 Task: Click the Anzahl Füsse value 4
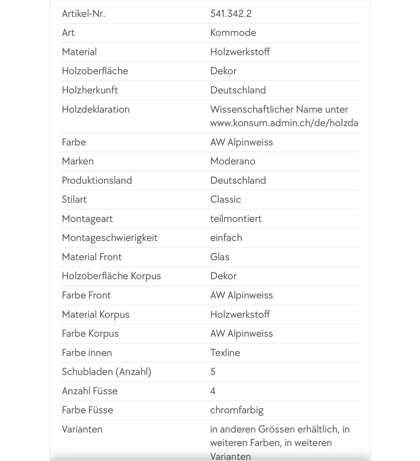pos(213,391)
